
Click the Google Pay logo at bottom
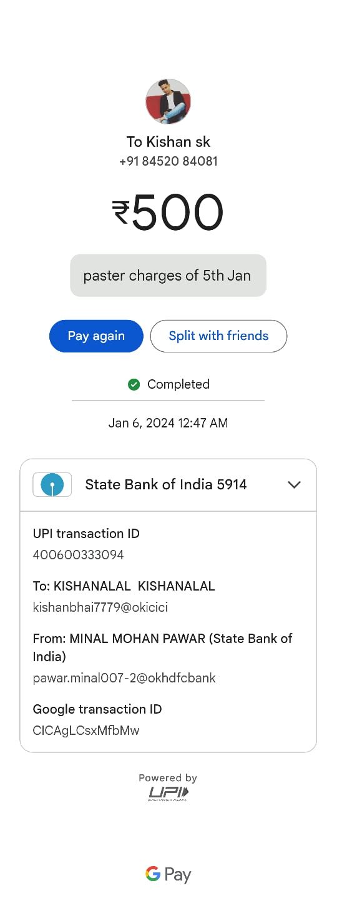tap(168, 874)
